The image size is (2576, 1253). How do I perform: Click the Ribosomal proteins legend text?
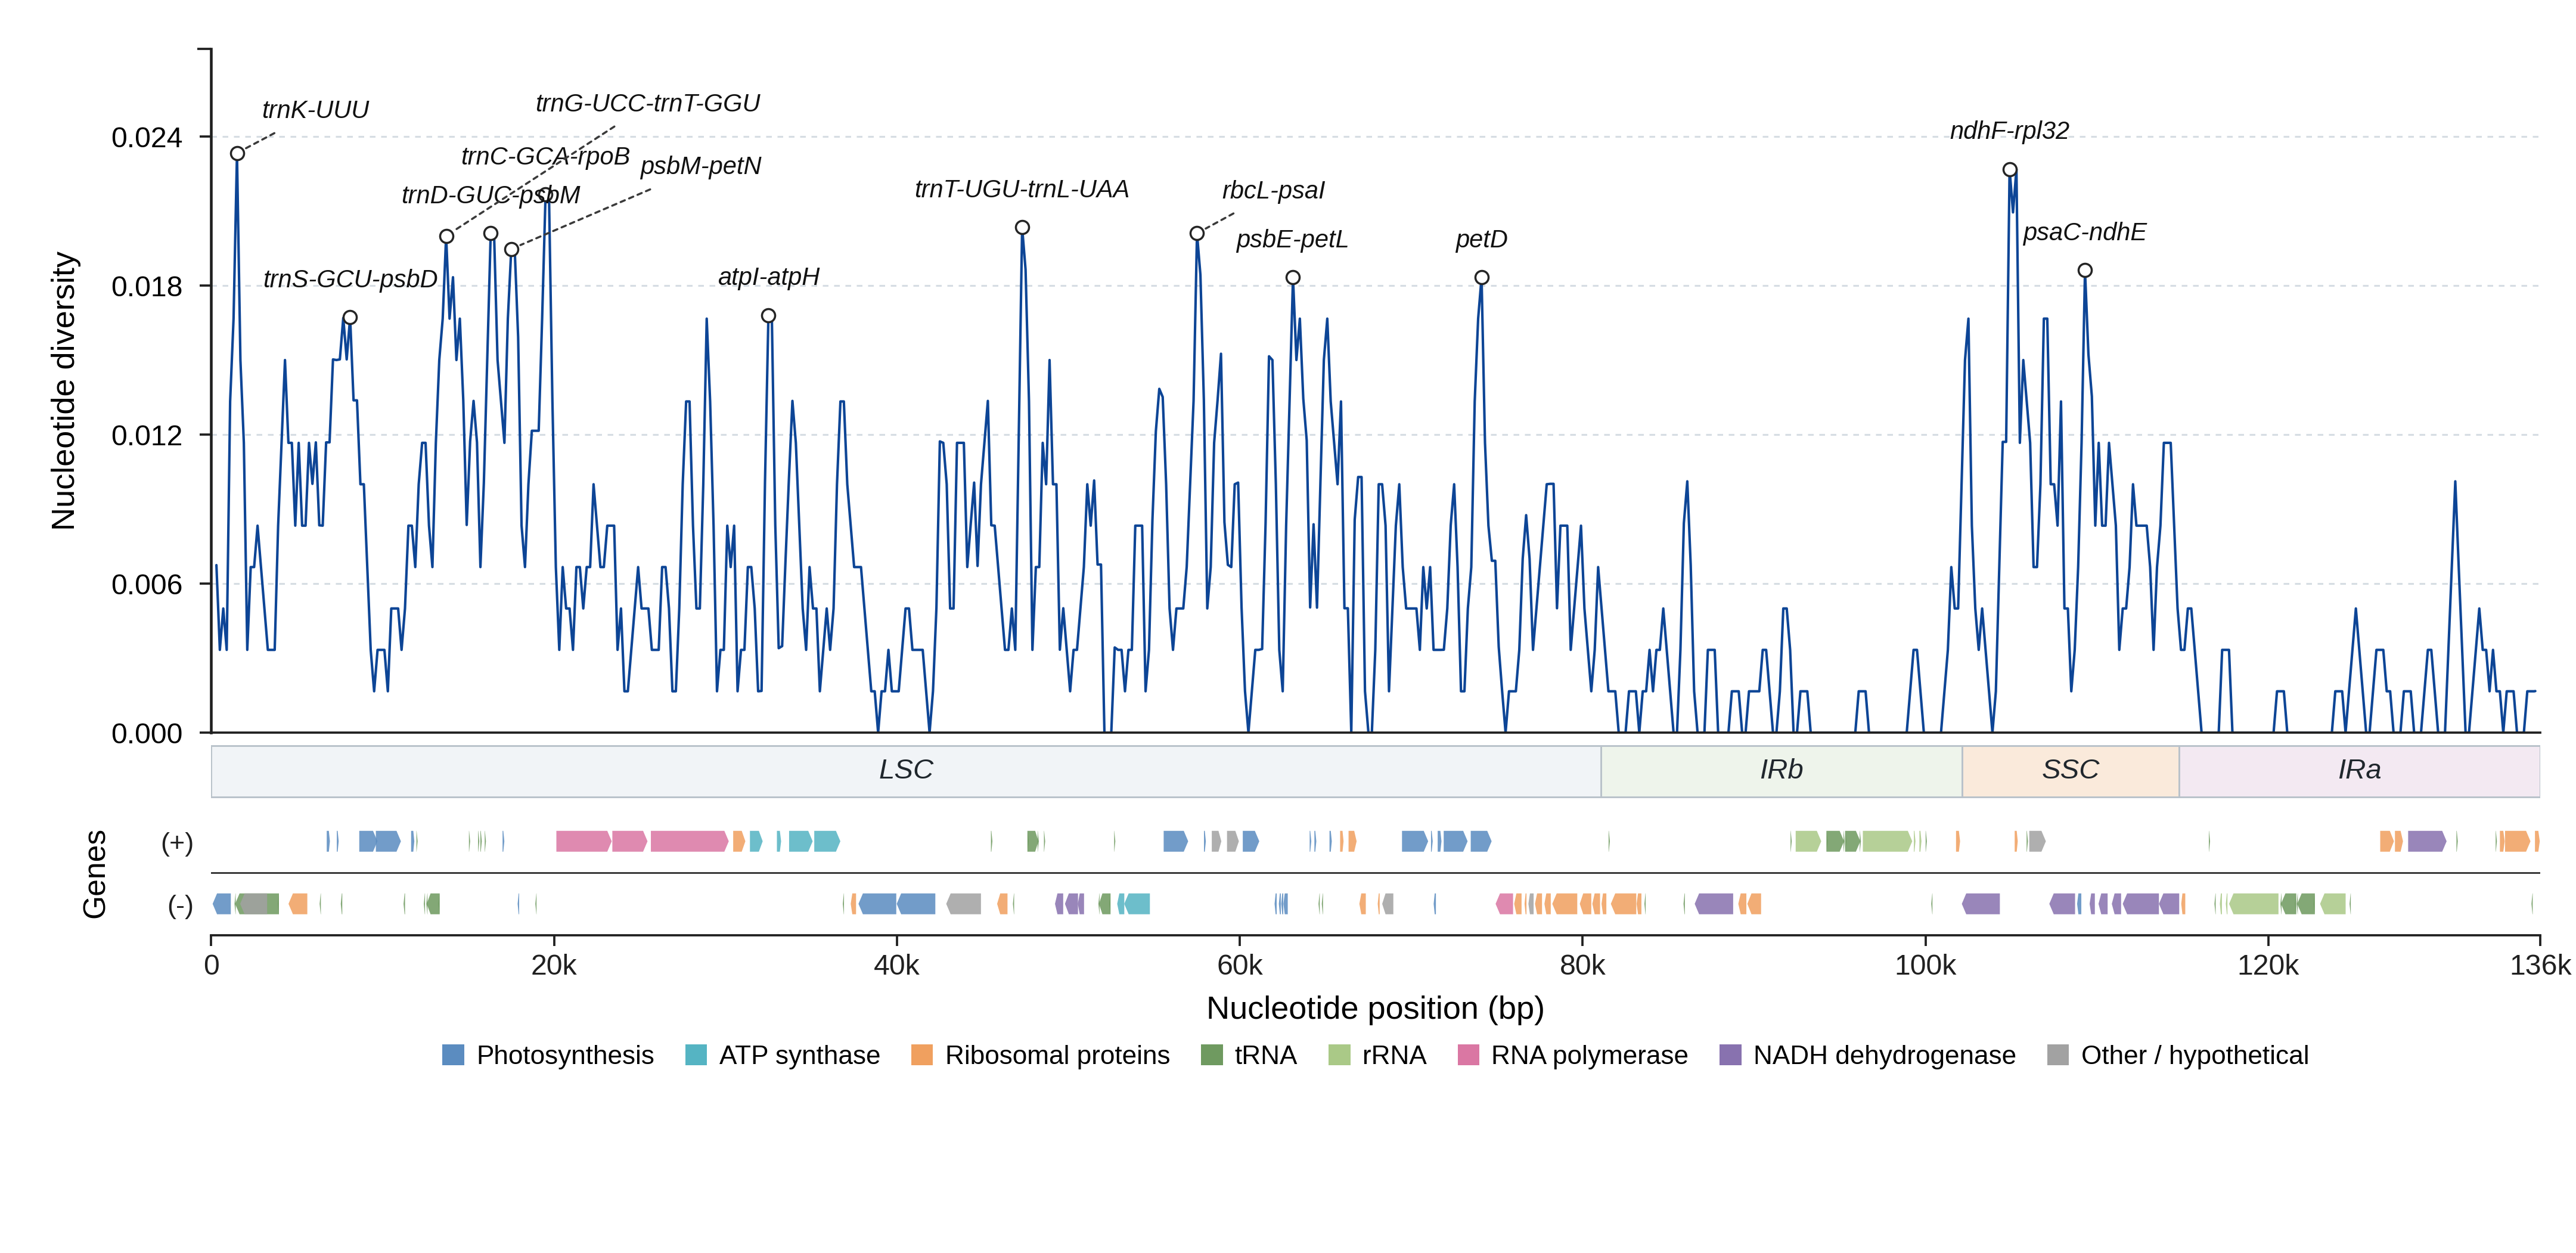point(1057,1056)
